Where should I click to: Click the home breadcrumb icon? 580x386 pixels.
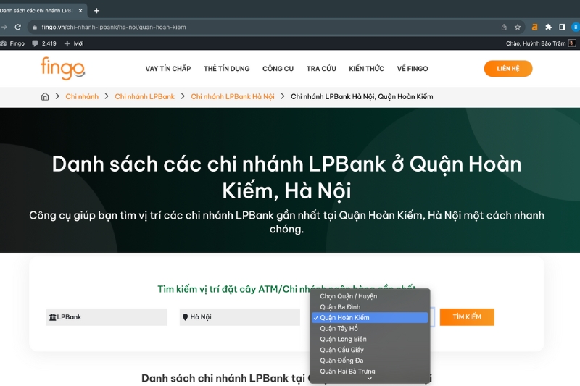coord(45,96)
